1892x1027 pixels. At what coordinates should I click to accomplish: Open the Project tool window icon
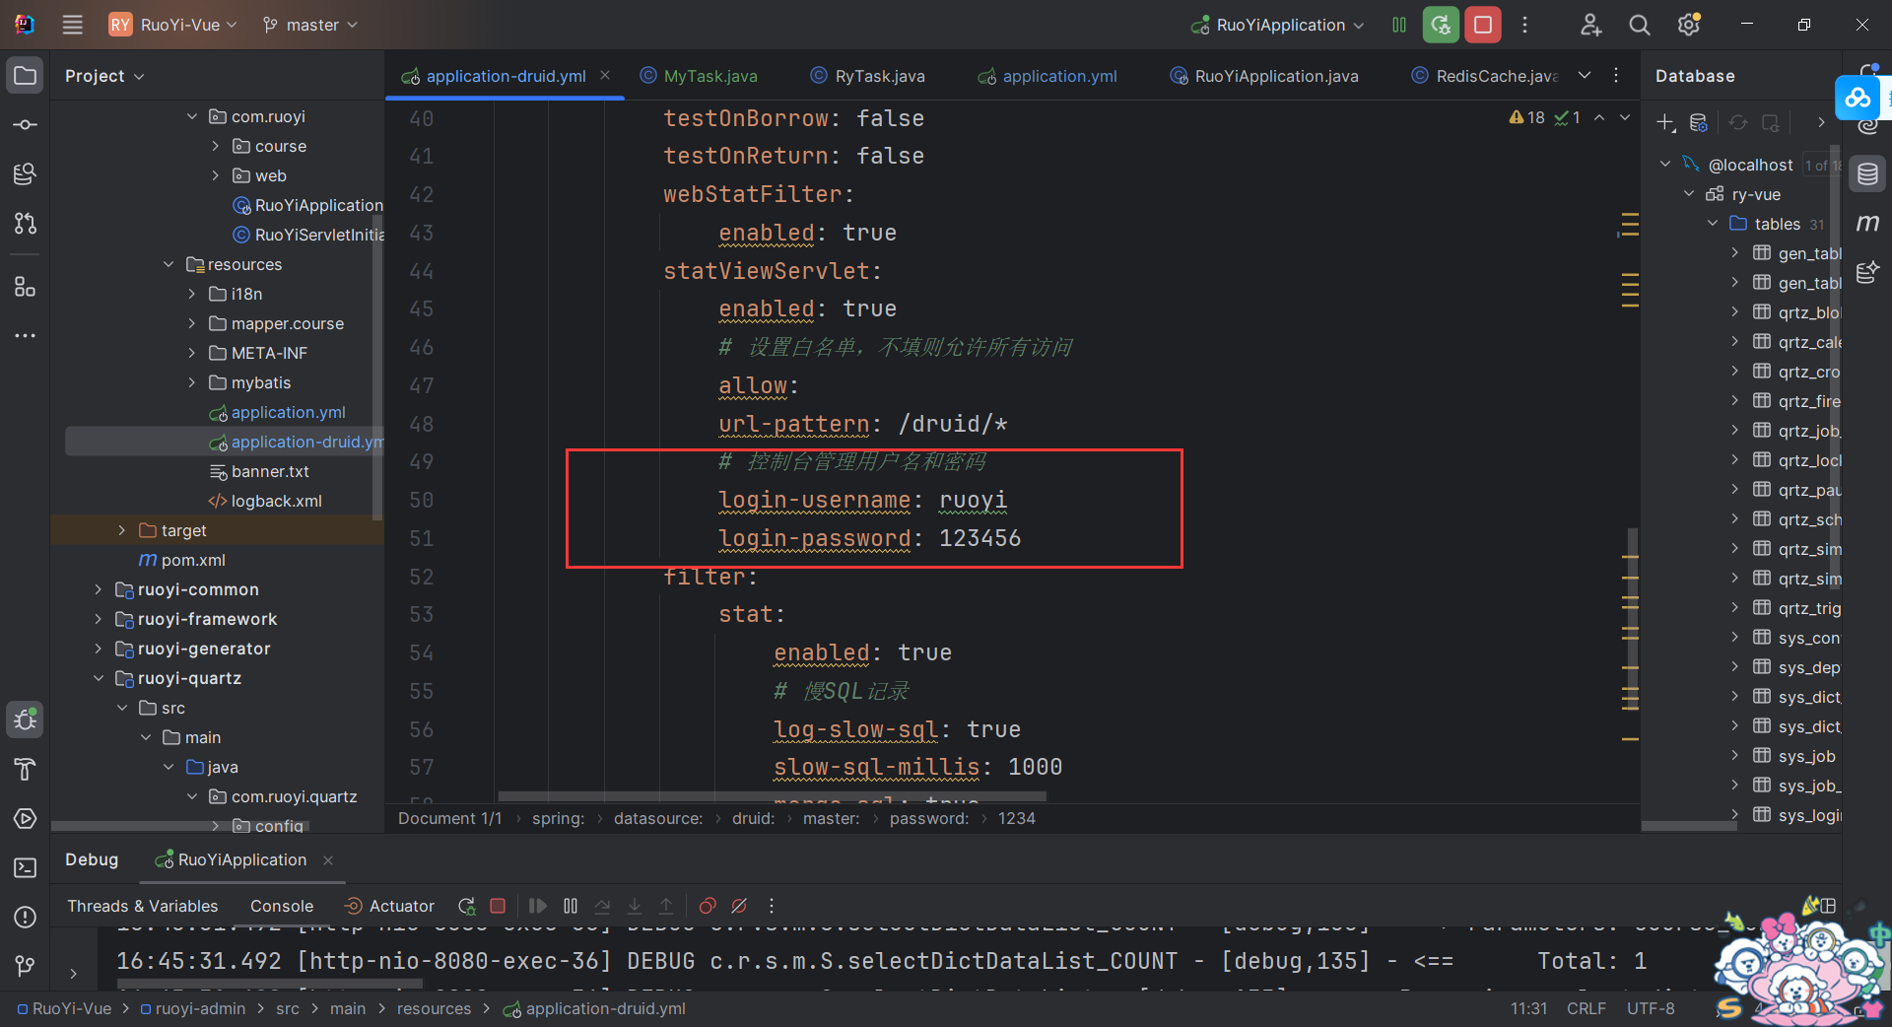[x=26, y=76]
